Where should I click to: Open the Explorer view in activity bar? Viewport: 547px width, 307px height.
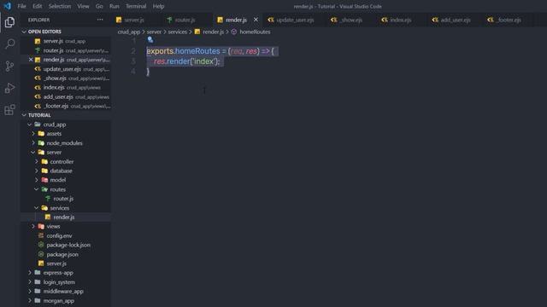point(9,22)
